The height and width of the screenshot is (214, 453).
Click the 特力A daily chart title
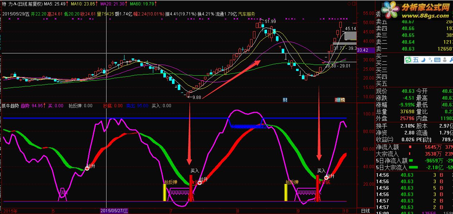pyautogui.click(x=22, y=4)
